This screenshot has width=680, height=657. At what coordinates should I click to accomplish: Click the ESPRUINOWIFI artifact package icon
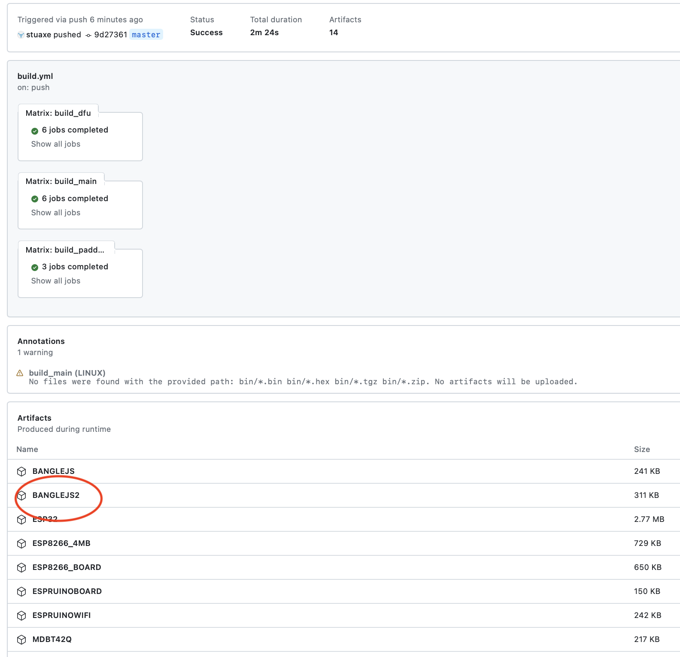click(21, 615)
